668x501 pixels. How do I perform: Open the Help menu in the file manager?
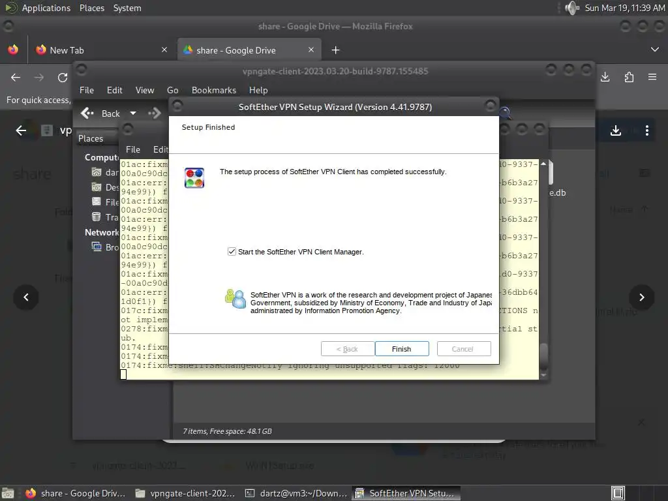click(258, 90)
